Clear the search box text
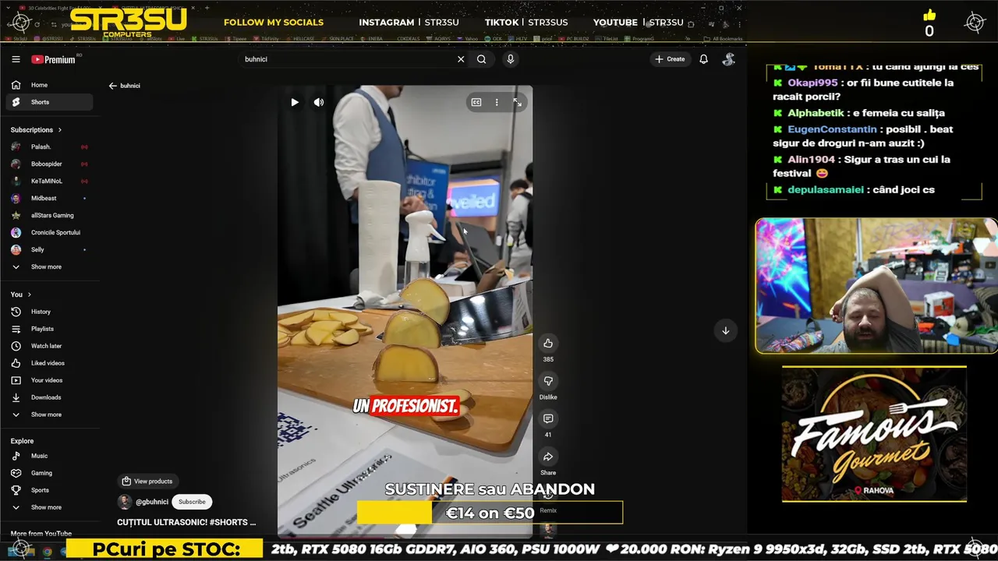This screenshot has width=998, height=561. click(x=461, y=59)
